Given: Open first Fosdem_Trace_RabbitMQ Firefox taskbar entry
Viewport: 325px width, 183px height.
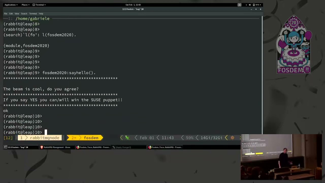Looking at the screenshot, I should click(93, 147).
